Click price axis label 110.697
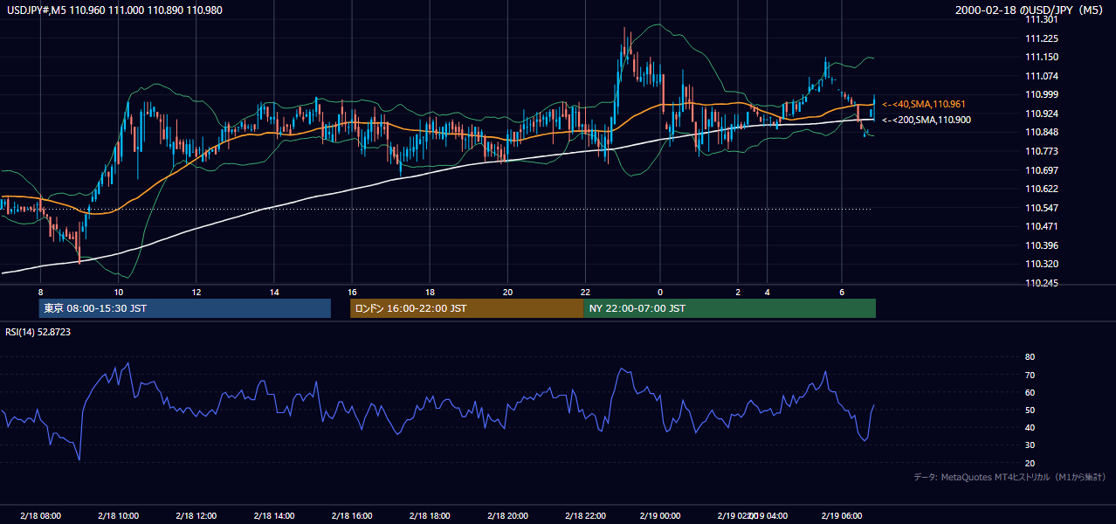 pyautogui.click(x=1042, y=170)
